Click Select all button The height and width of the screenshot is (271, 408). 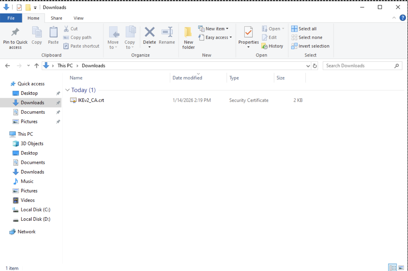click(304, 29)
